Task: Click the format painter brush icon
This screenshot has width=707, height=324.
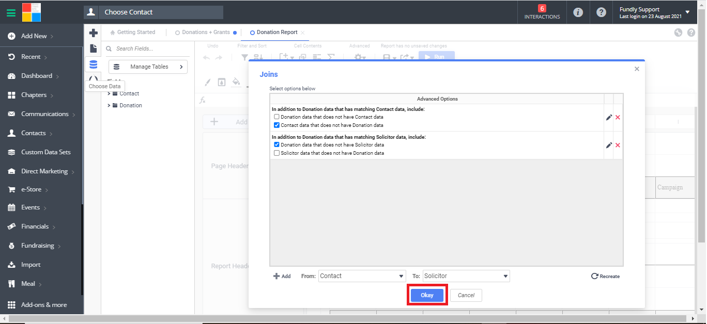Action: tap(207, 82)
